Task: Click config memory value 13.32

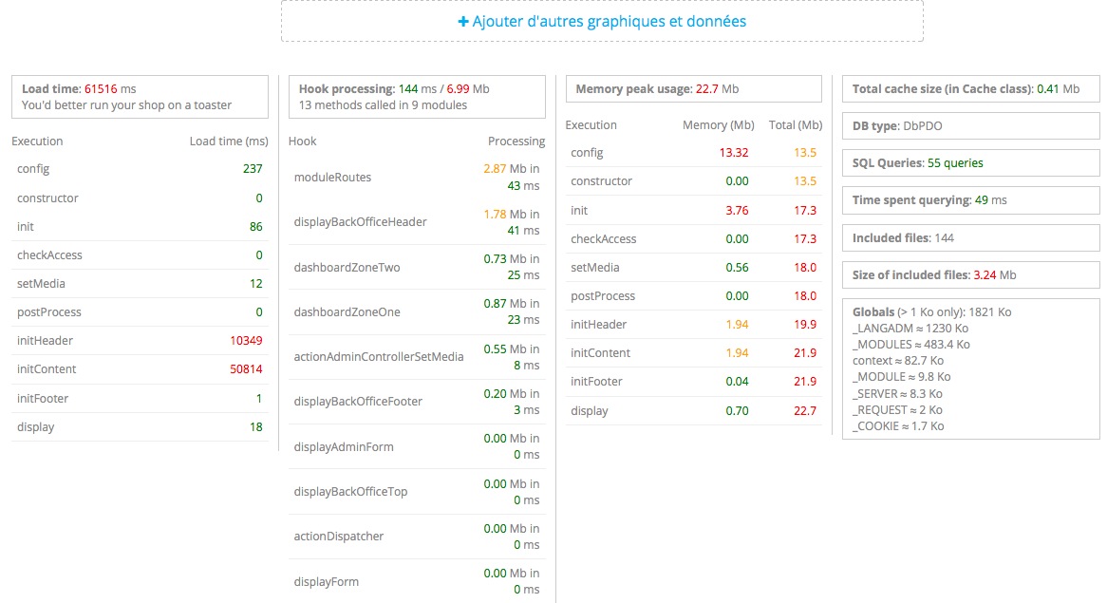Action: [734, 153]
